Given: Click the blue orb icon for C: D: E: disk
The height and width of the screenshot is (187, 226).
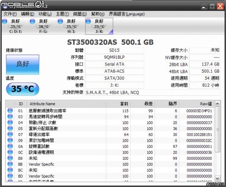Looking at the screenshot, I should tap(5, 21).
